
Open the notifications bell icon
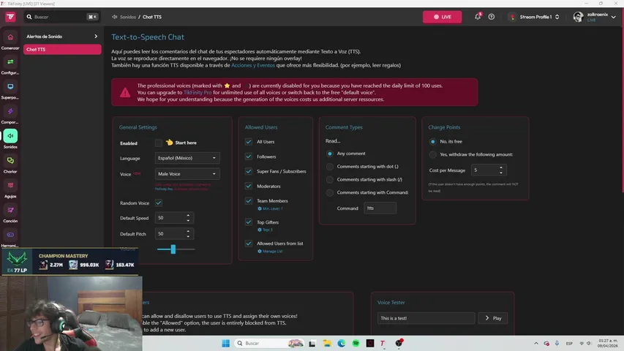click(x=478, y=17)
